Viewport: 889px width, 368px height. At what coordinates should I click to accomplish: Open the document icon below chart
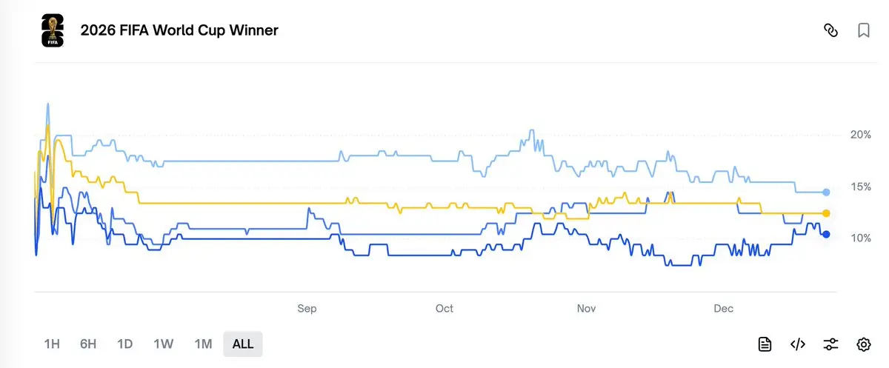click(x=765, y=344)
